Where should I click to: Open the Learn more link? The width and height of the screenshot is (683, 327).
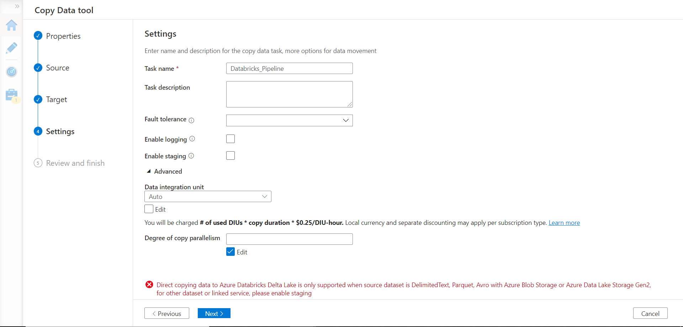[x=564, y=223]
